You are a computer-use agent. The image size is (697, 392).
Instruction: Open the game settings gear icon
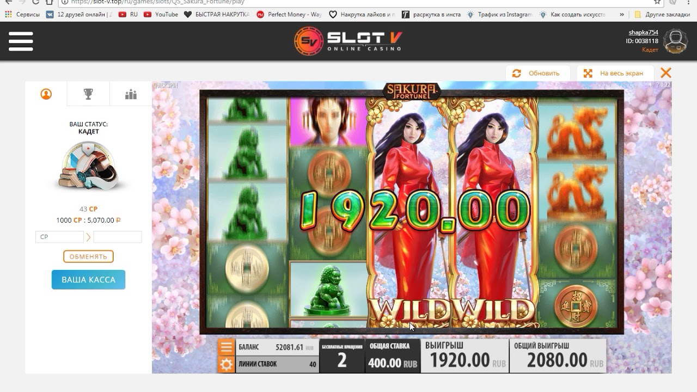227,364
